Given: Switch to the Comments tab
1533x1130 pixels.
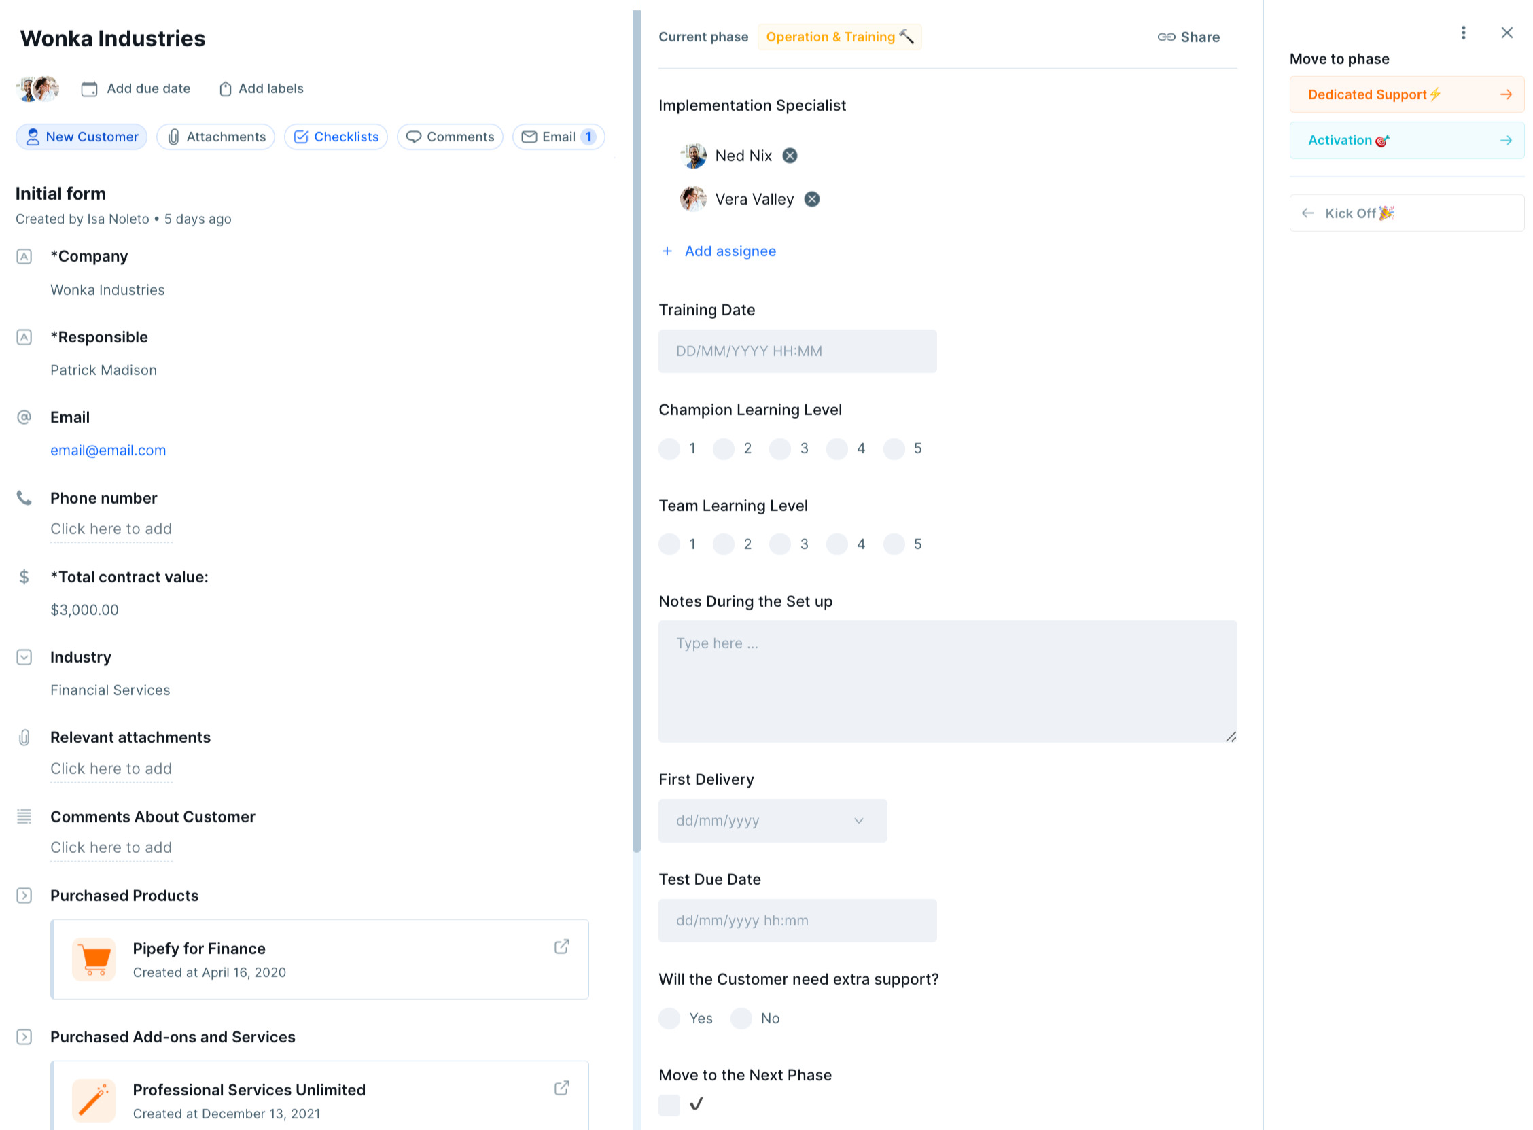Looking at the screenshot, I should point(449,137).
